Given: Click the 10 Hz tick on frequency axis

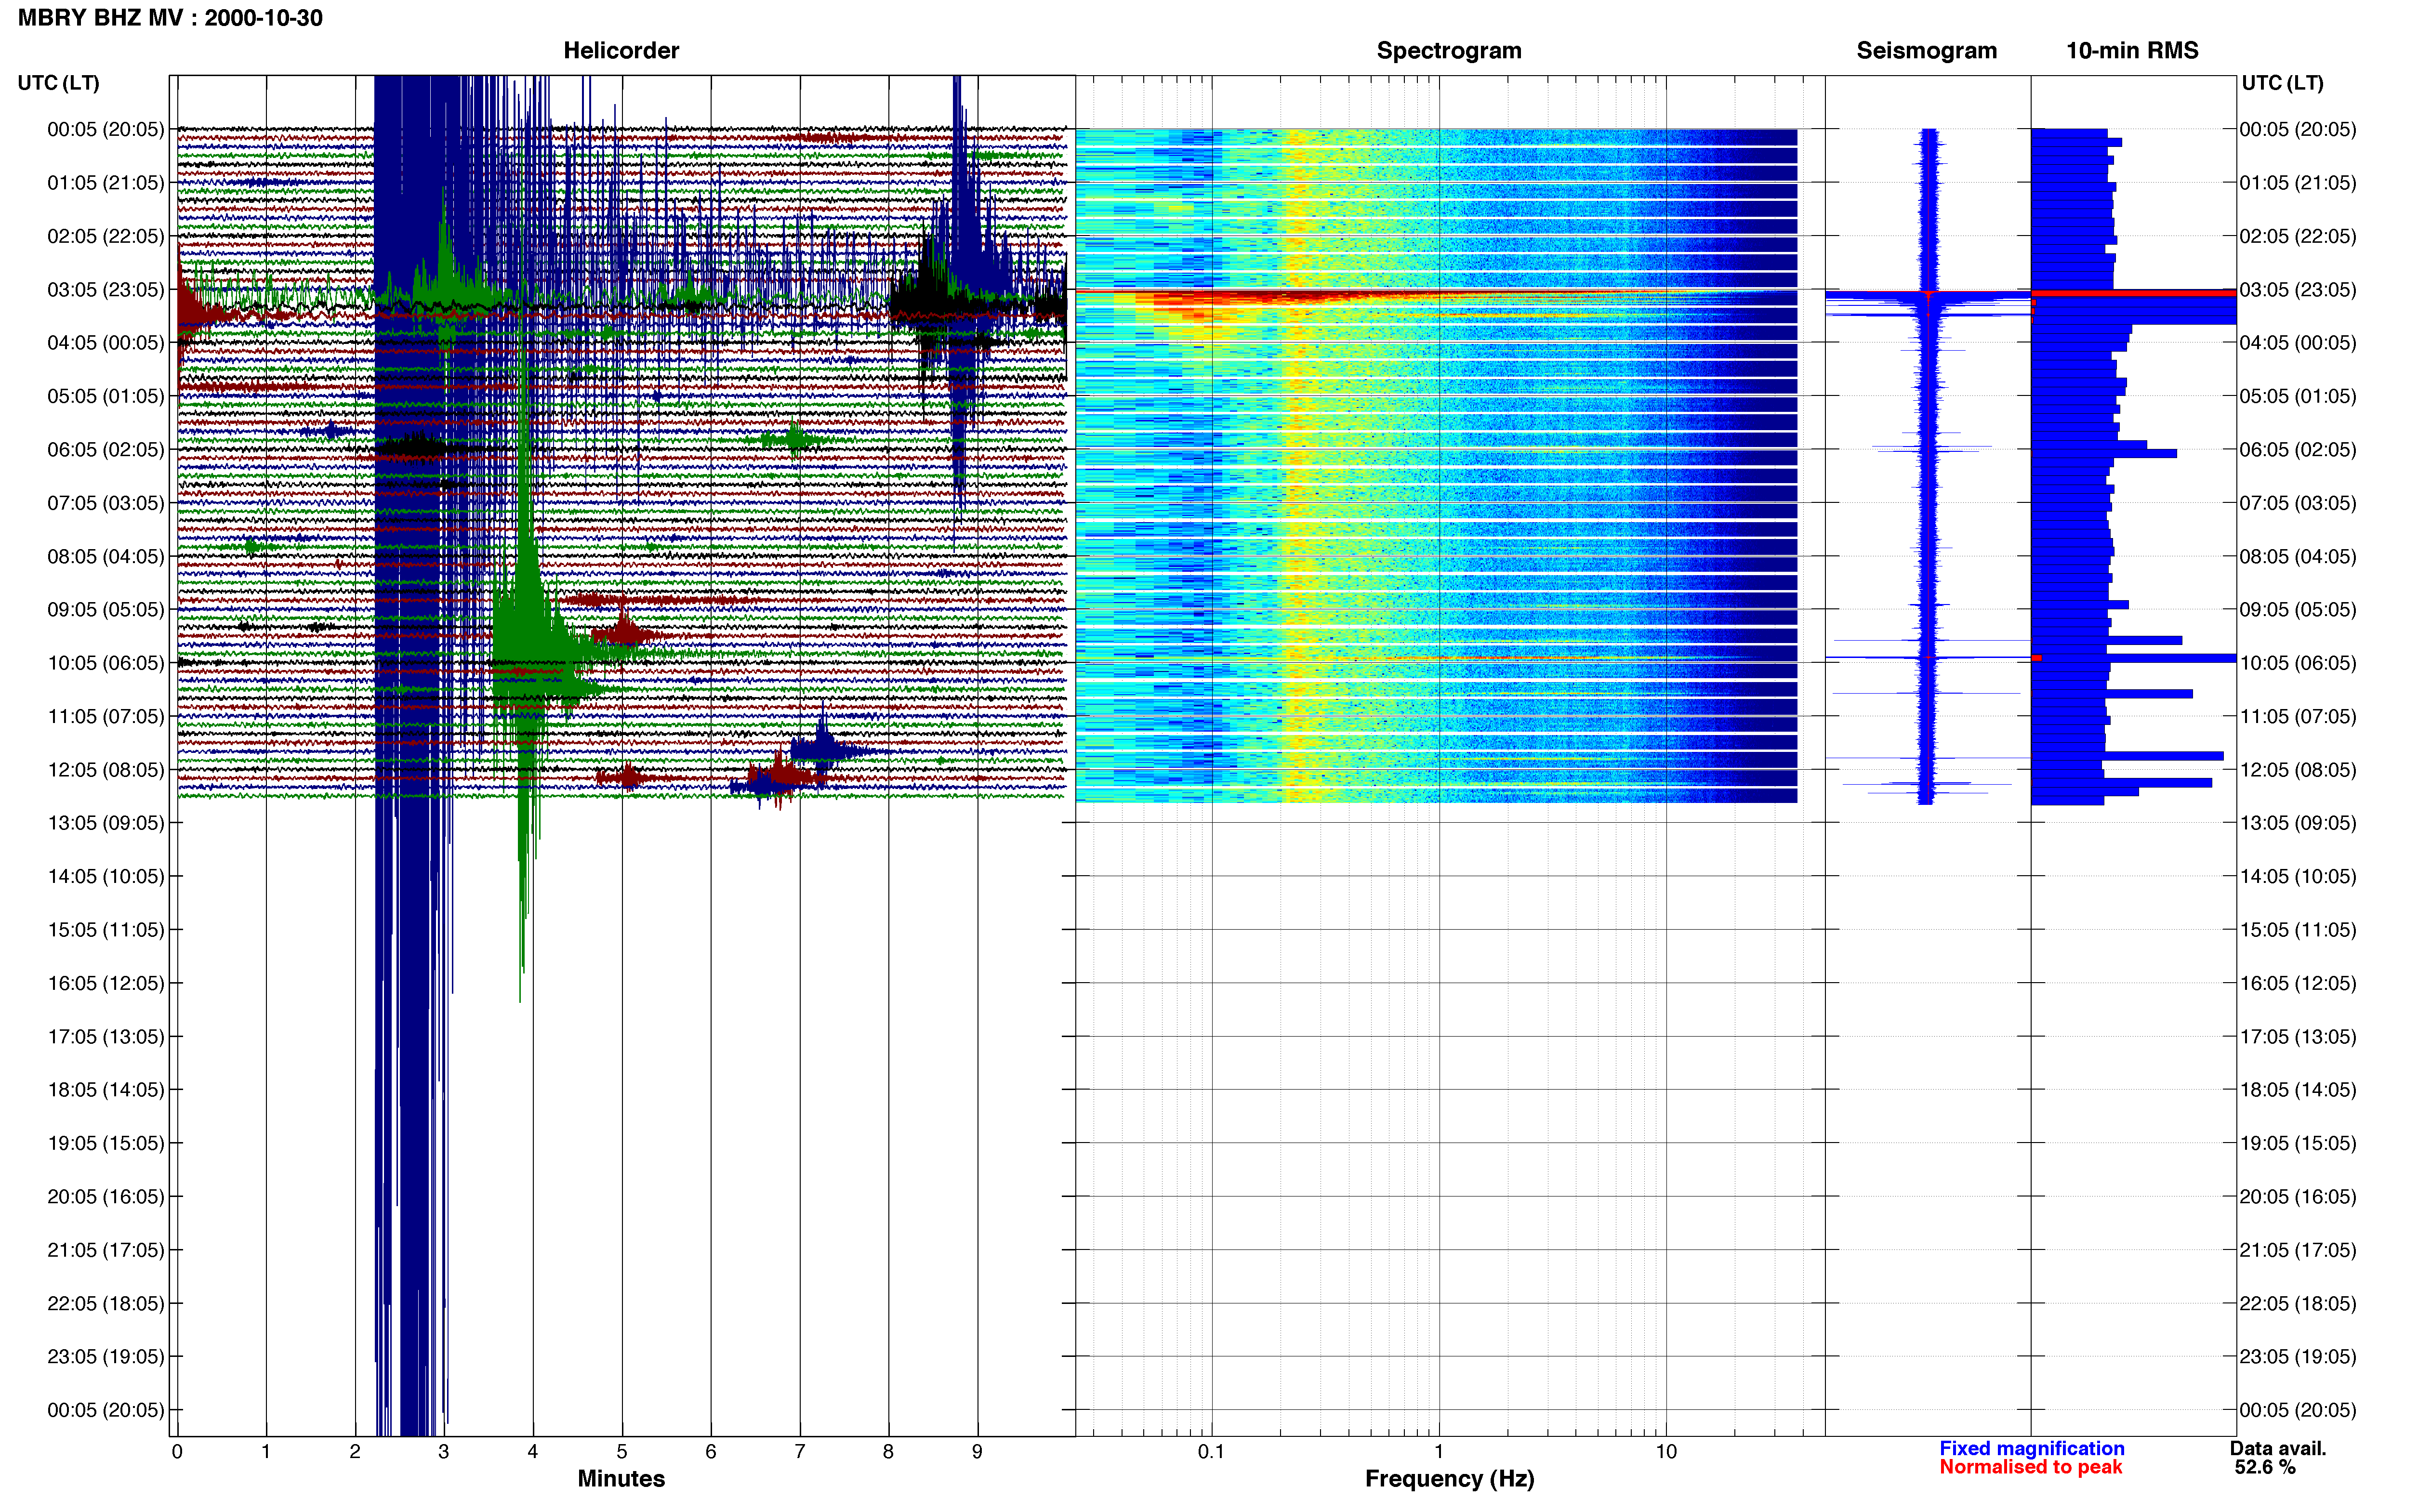Looking at the screenshot, I should [1665, 1451].
